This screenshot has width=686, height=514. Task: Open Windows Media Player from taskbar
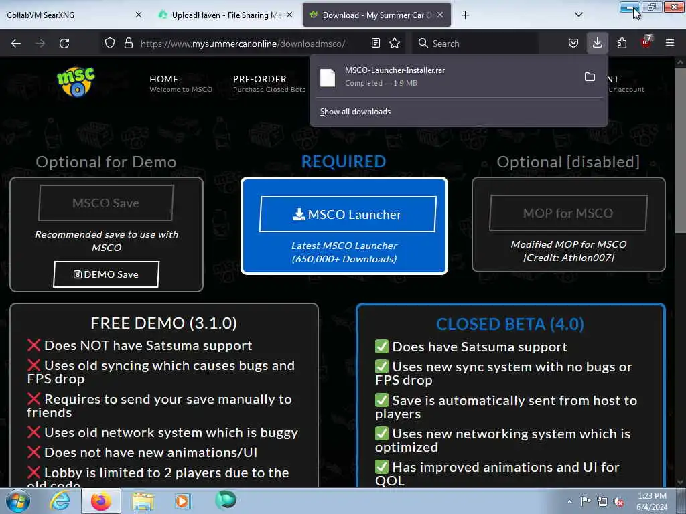(x=183, y=501)
